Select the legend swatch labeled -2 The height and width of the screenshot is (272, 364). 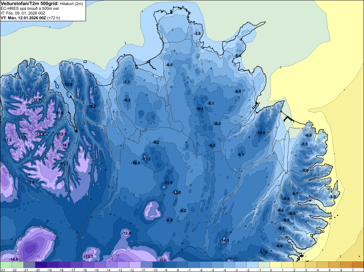click(252, 265)
